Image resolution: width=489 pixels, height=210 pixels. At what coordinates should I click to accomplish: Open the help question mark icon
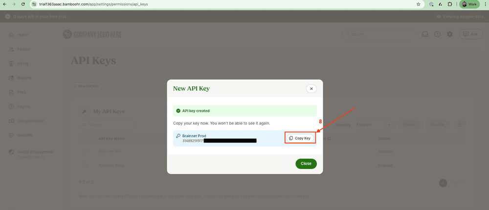437,34
